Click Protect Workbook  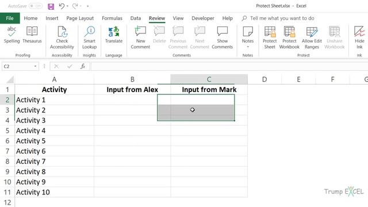click(x=289, y=37)
